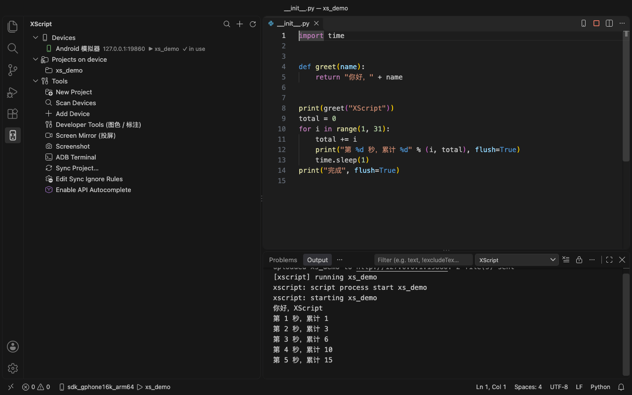This screenshot has width=632, height=395.
Task: Split the editor to the right
Action: coord(609,23)
